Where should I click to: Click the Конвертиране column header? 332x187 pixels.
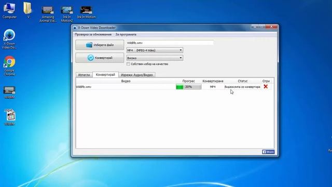pos(213,81)
